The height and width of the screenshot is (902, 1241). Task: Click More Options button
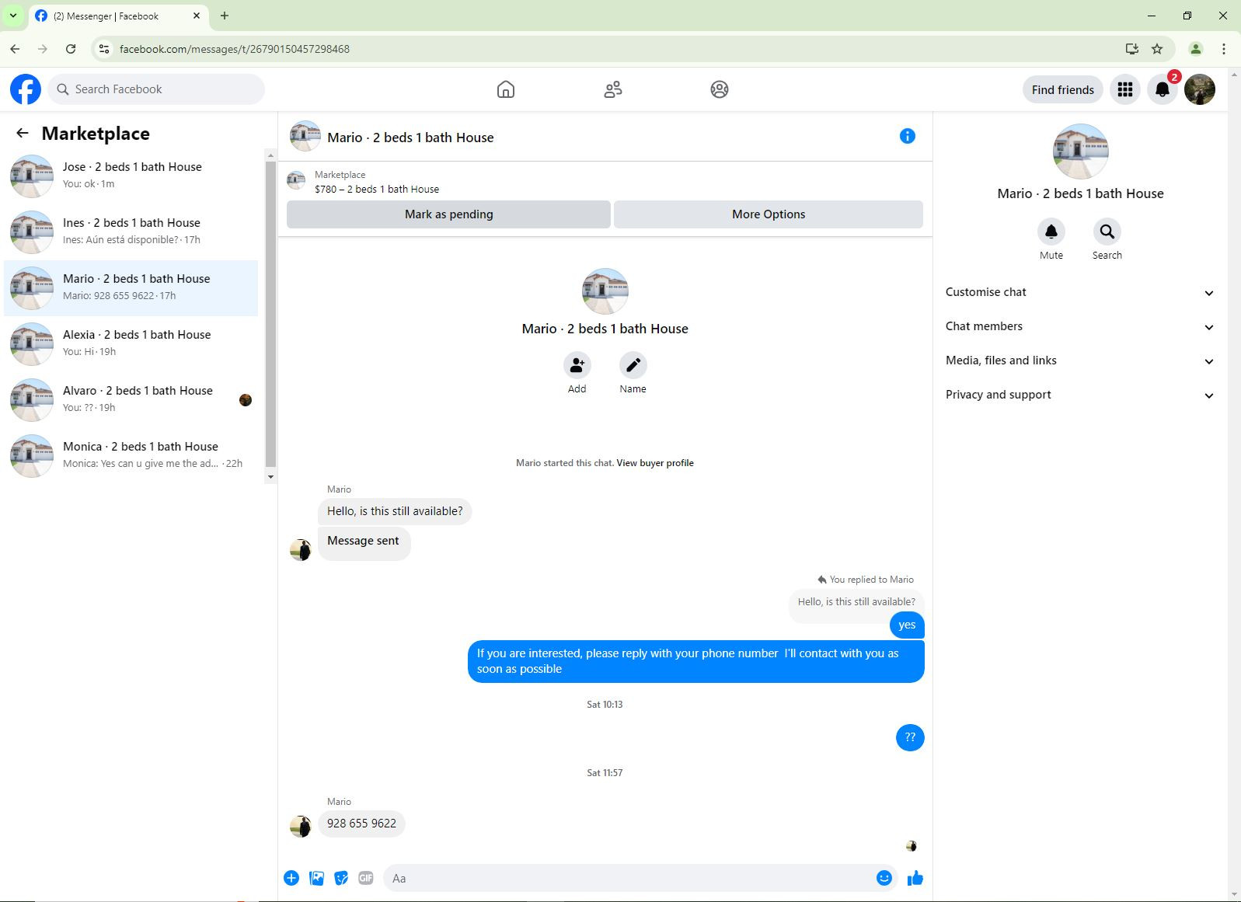[x=769, y=214]
